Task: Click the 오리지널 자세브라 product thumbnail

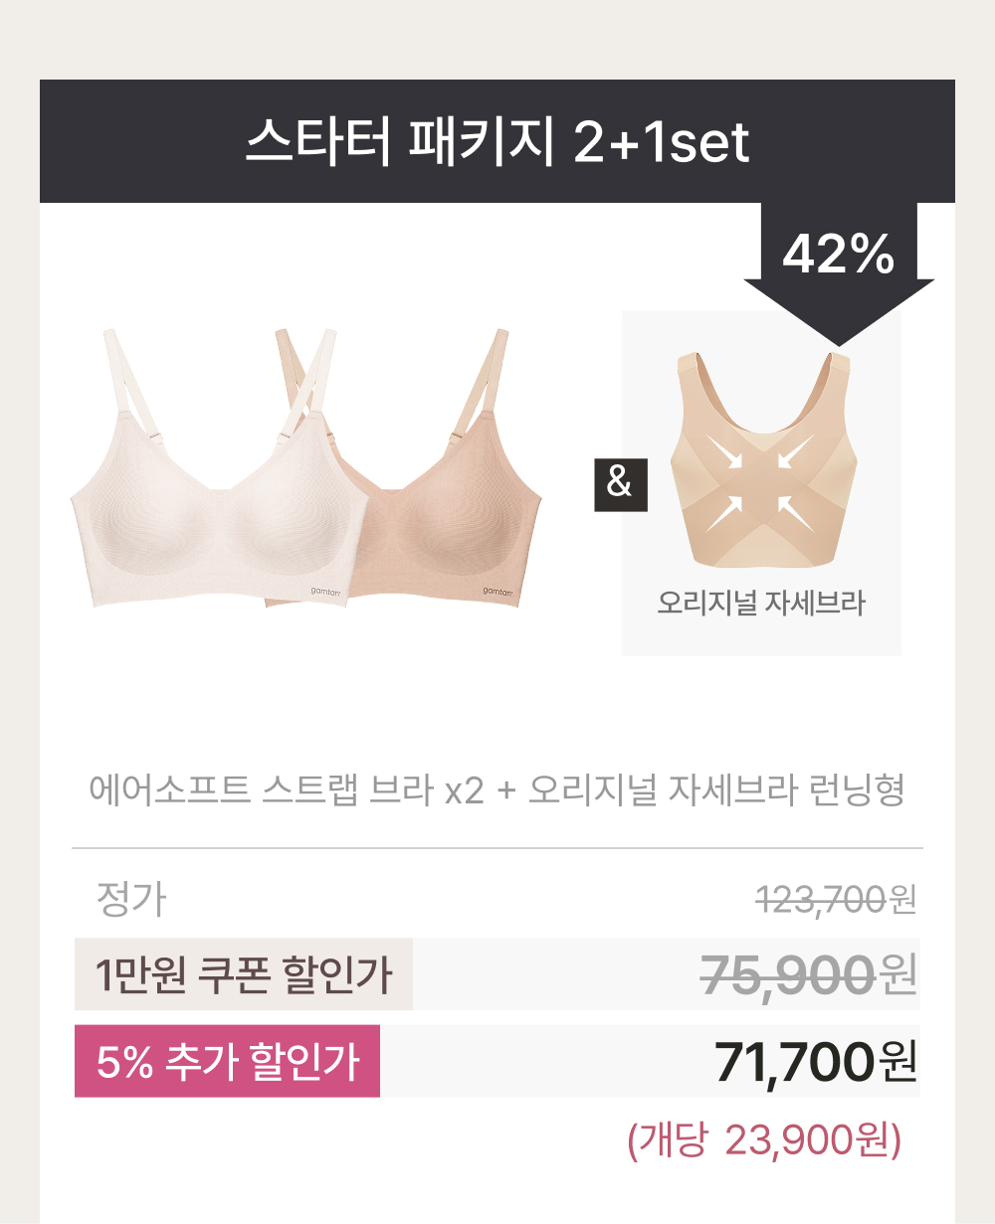Action: [761, 482]
